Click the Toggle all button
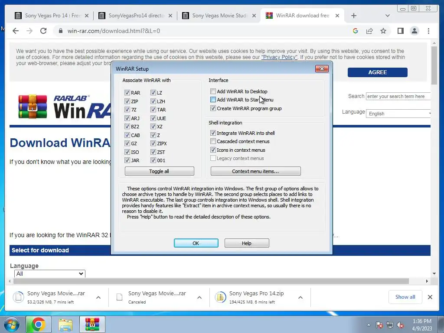 click(x=160, y=171)
